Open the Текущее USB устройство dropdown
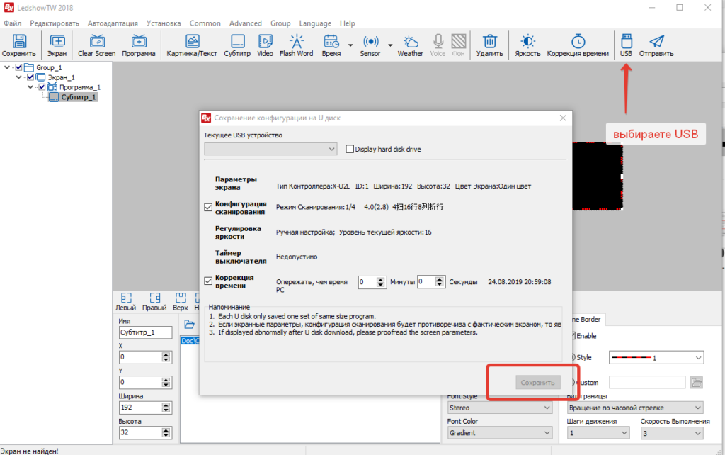 click(270, 149)
